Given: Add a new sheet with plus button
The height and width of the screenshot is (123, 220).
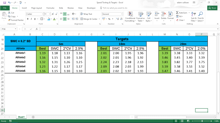Looking at the screenshot, I should (x=33, y=117).
